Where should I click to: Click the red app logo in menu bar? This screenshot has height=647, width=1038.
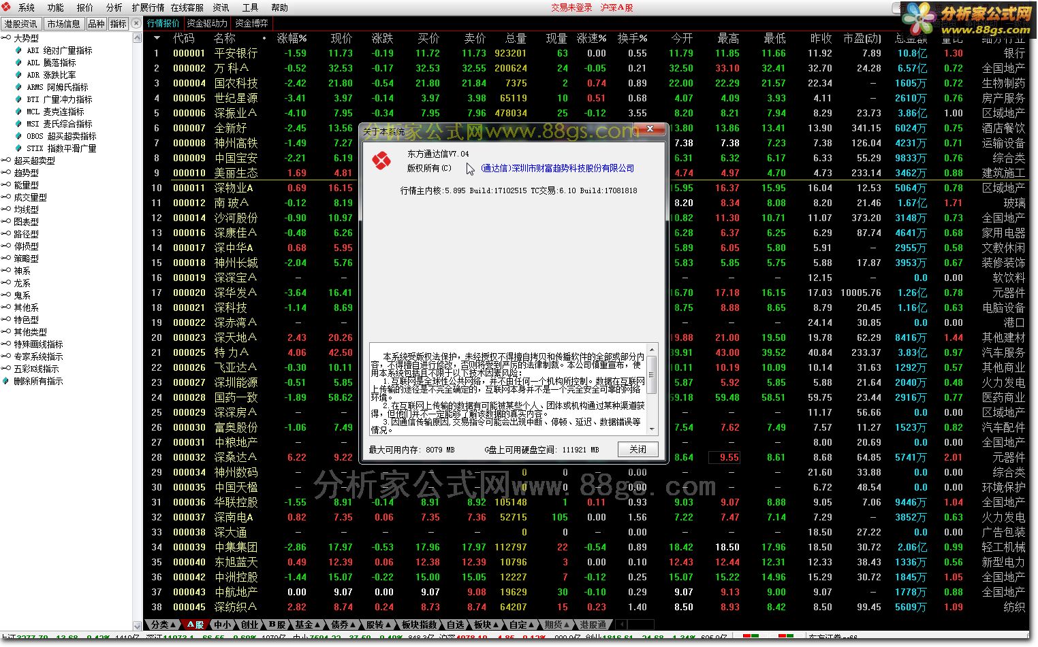click(x=6, y=7)
